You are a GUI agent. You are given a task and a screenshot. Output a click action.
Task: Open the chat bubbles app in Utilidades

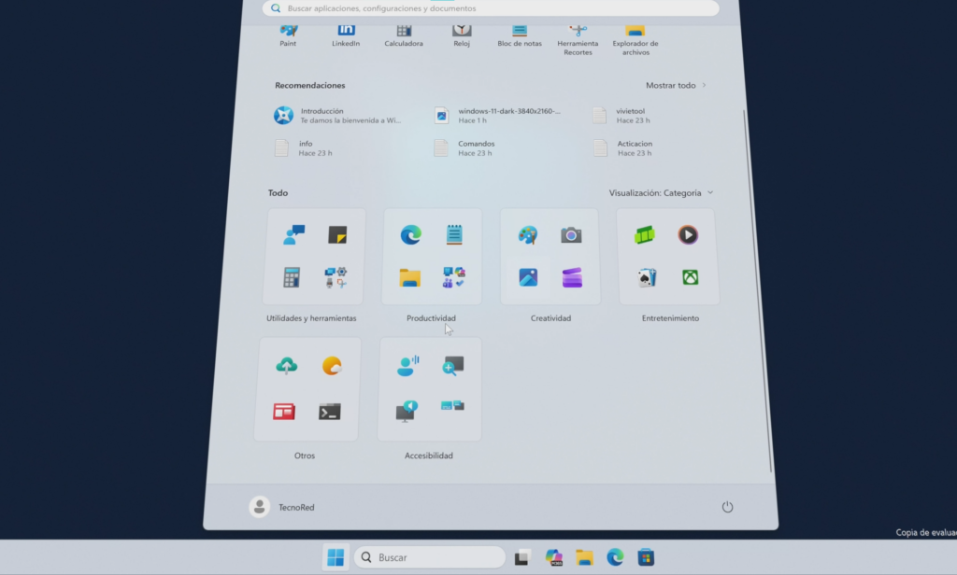(x=293, y=234)
